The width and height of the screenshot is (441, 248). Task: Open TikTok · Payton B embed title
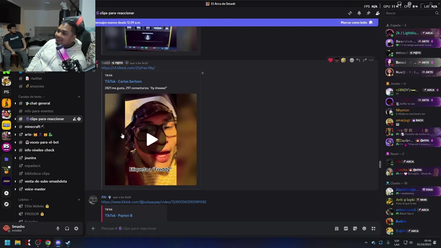(119, 216)
